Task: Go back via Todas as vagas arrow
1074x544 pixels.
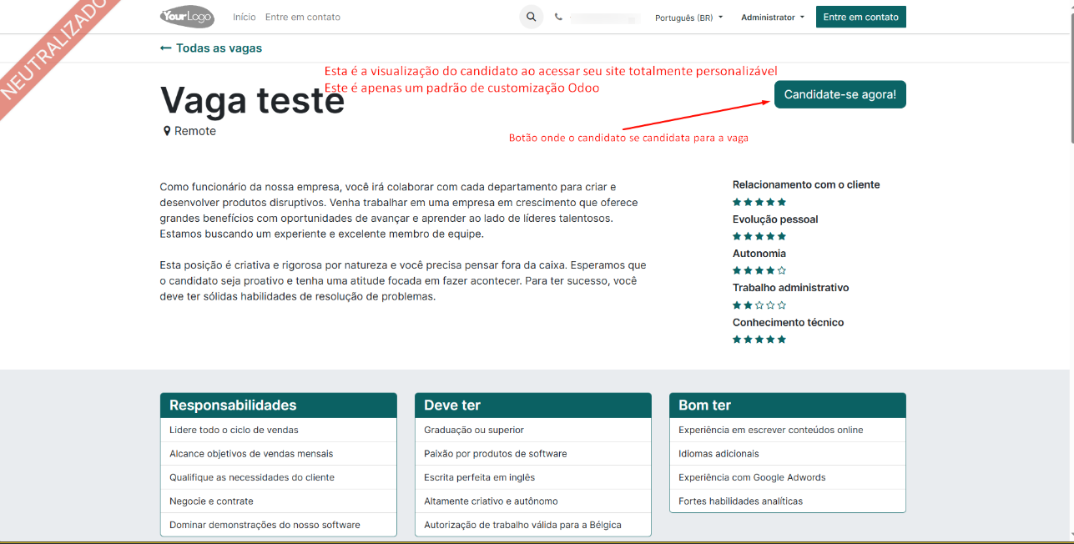Action: pyautogui.click(x=211, y=48)
